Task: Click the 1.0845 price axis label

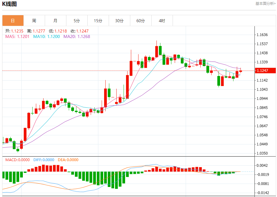Action: (x=262, y=108)
